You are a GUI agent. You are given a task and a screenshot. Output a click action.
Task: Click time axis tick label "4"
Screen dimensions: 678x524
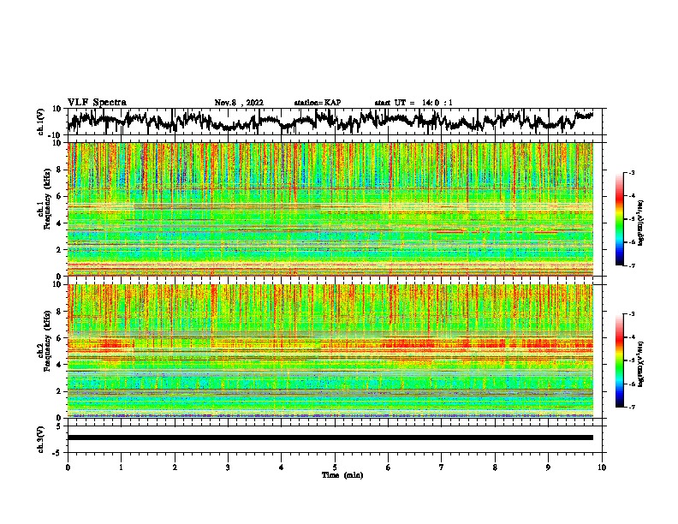pos(282,467)
